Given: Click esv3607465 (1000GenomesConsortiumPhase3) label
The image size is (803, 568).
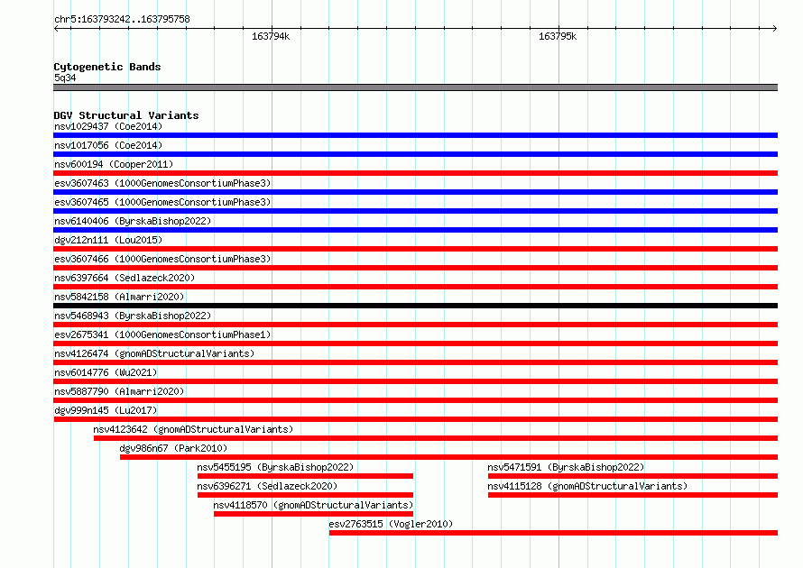Looking at the screenshot, I should point(162,202).
